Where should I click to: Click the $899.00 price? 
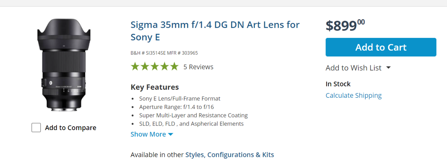345,26
